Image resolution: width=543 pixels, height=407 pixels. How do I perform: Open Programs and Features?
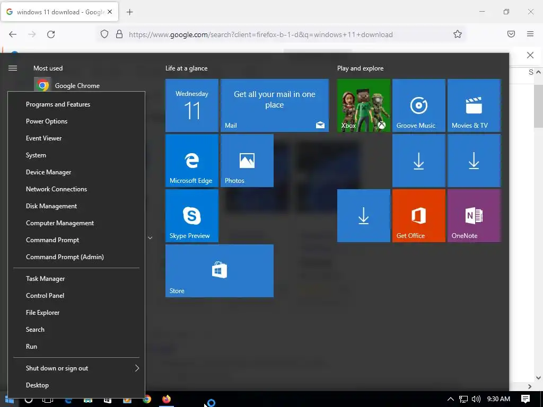76,104
